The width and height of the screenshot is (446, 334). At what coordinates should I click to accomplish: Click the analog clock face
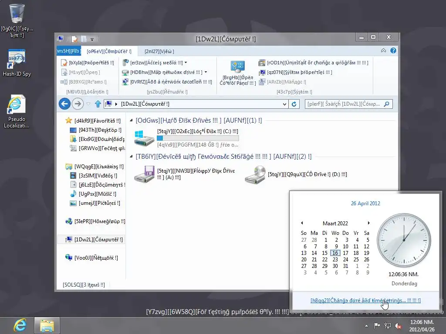click(404, 240)
